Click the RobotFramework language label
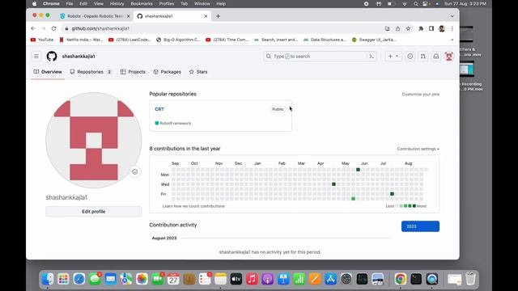518x291 pixels. pos(172,124)
